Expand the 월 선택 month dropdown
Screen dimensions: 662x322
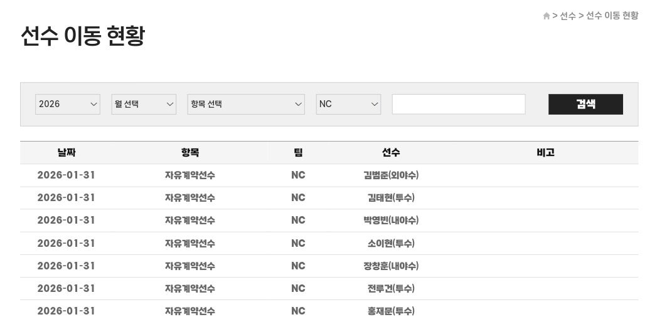pyautogui.click(x=144, y=104)
